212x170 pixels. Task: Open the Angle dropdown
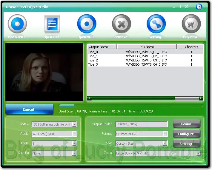74,143
